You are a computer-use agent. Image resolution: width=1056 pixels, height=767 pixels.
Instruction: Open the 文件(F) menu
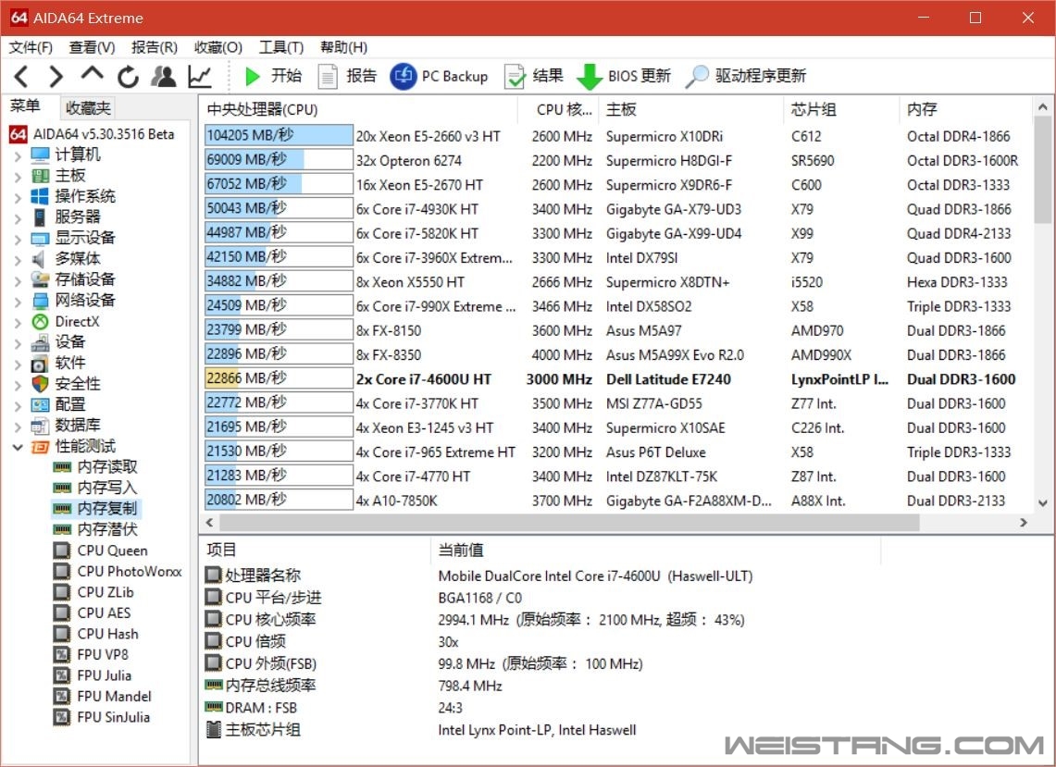[31, 47]
